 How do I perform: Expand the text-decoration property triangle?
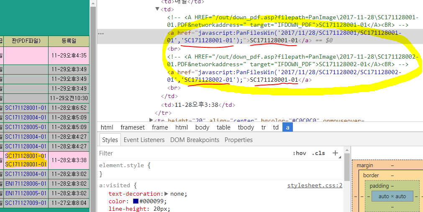(x=166, y=194)
